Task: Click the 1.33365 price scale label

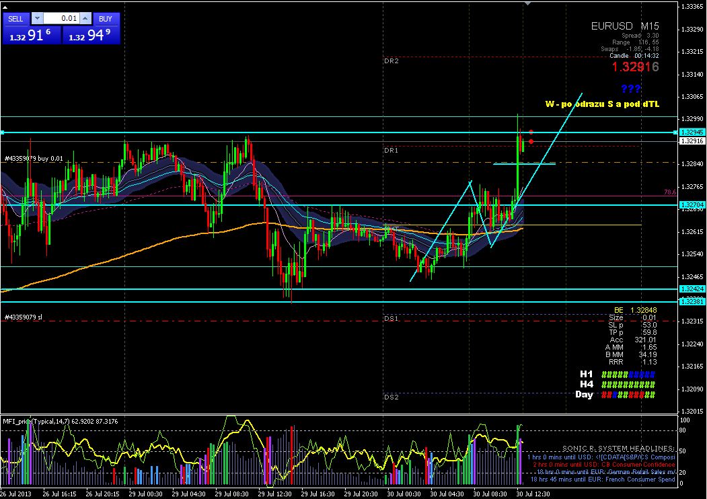Action: click(x=694, y=7)
